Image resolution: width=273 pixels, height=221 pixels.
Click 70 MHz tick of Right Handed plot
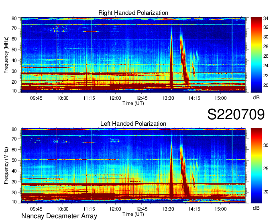[x=14, y=28]
